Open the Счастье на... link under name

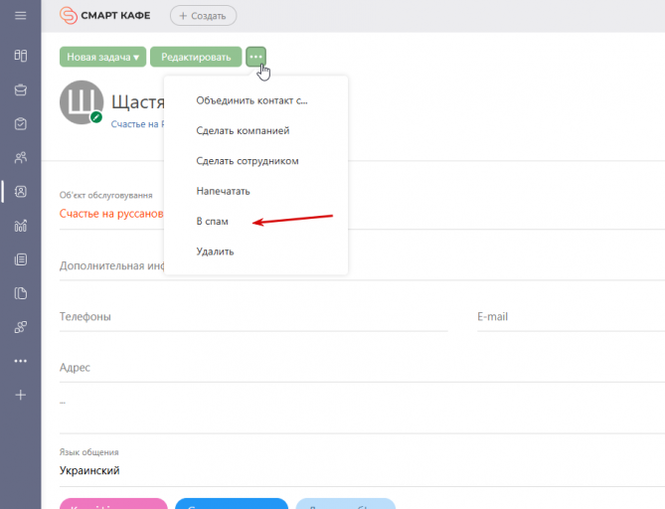(137, 124)
